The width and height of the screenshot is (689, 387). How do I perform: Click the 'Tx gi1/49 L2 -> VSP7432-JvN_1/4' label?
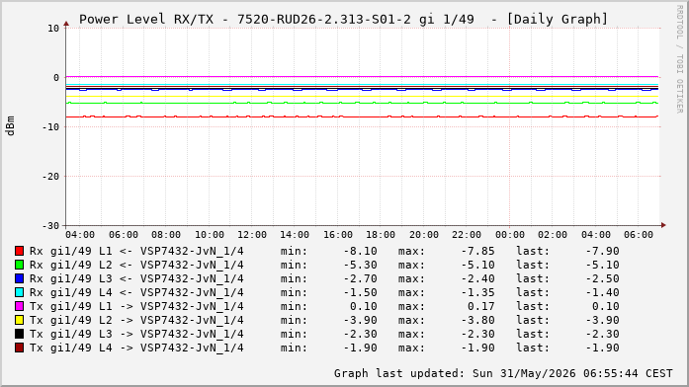click(x=136, y=320)
